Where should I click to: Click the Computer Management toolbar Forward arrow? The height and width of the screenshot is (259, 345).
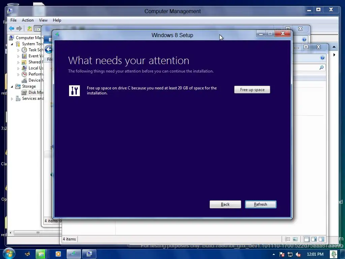[x=19, y=28]
